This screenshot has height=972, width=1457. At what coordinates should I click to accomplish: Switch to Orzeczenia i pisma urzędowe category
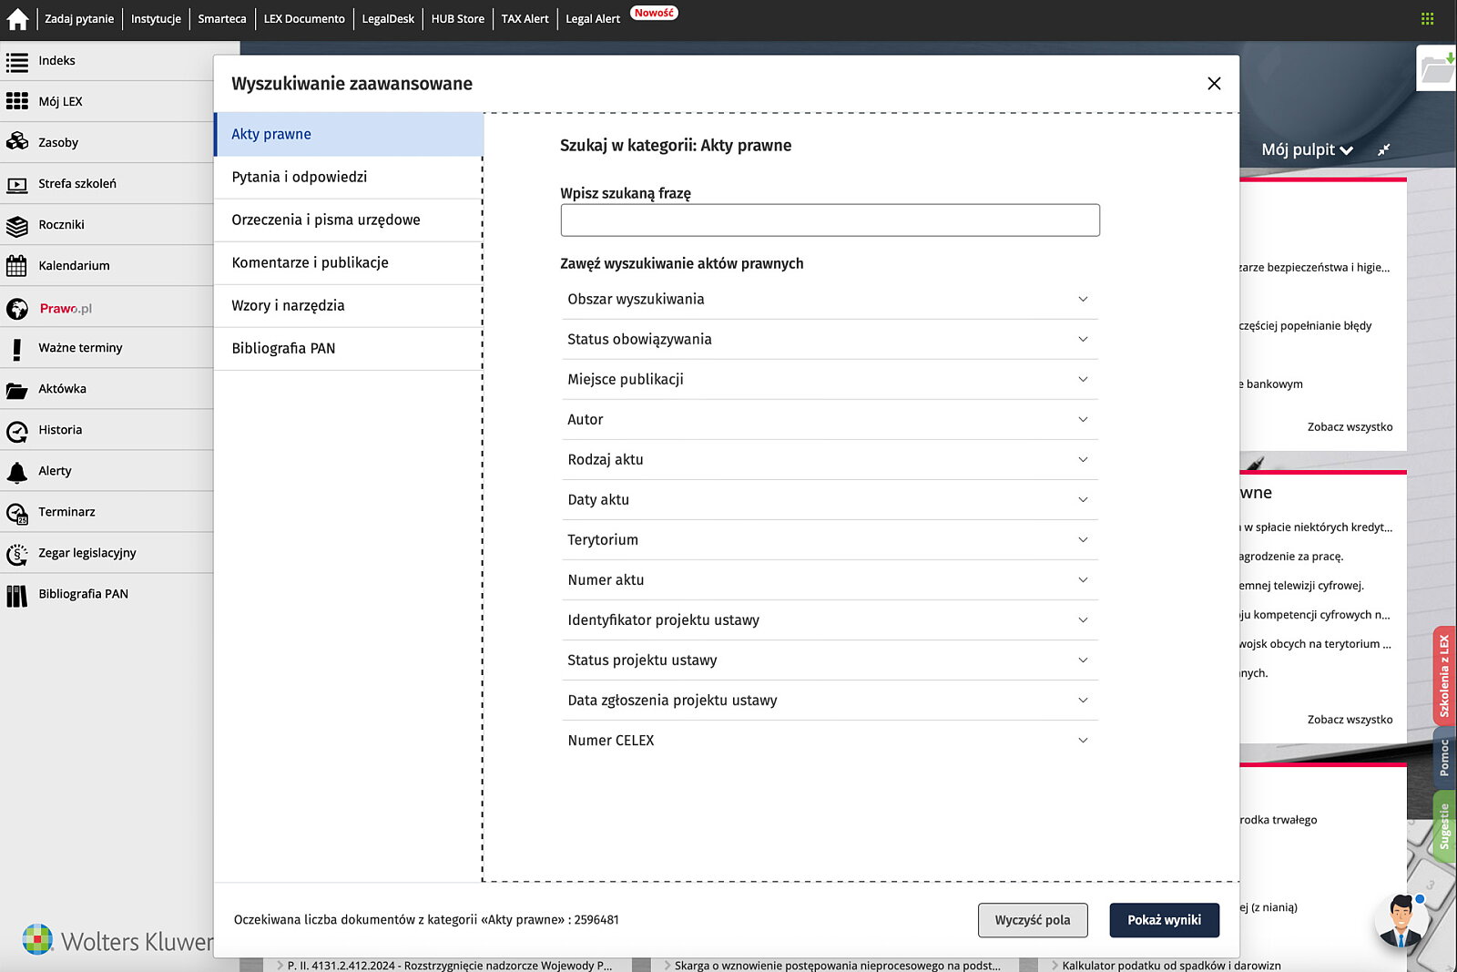[326, 220]
